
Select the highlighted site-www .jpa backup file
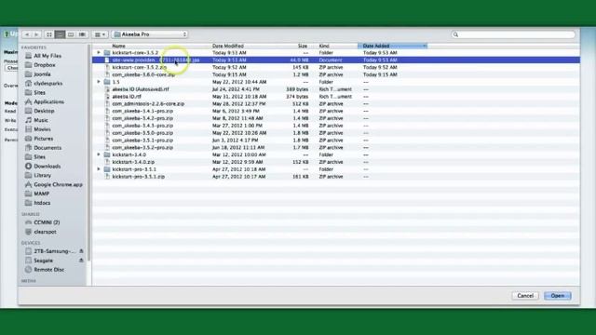click(336, 60)
